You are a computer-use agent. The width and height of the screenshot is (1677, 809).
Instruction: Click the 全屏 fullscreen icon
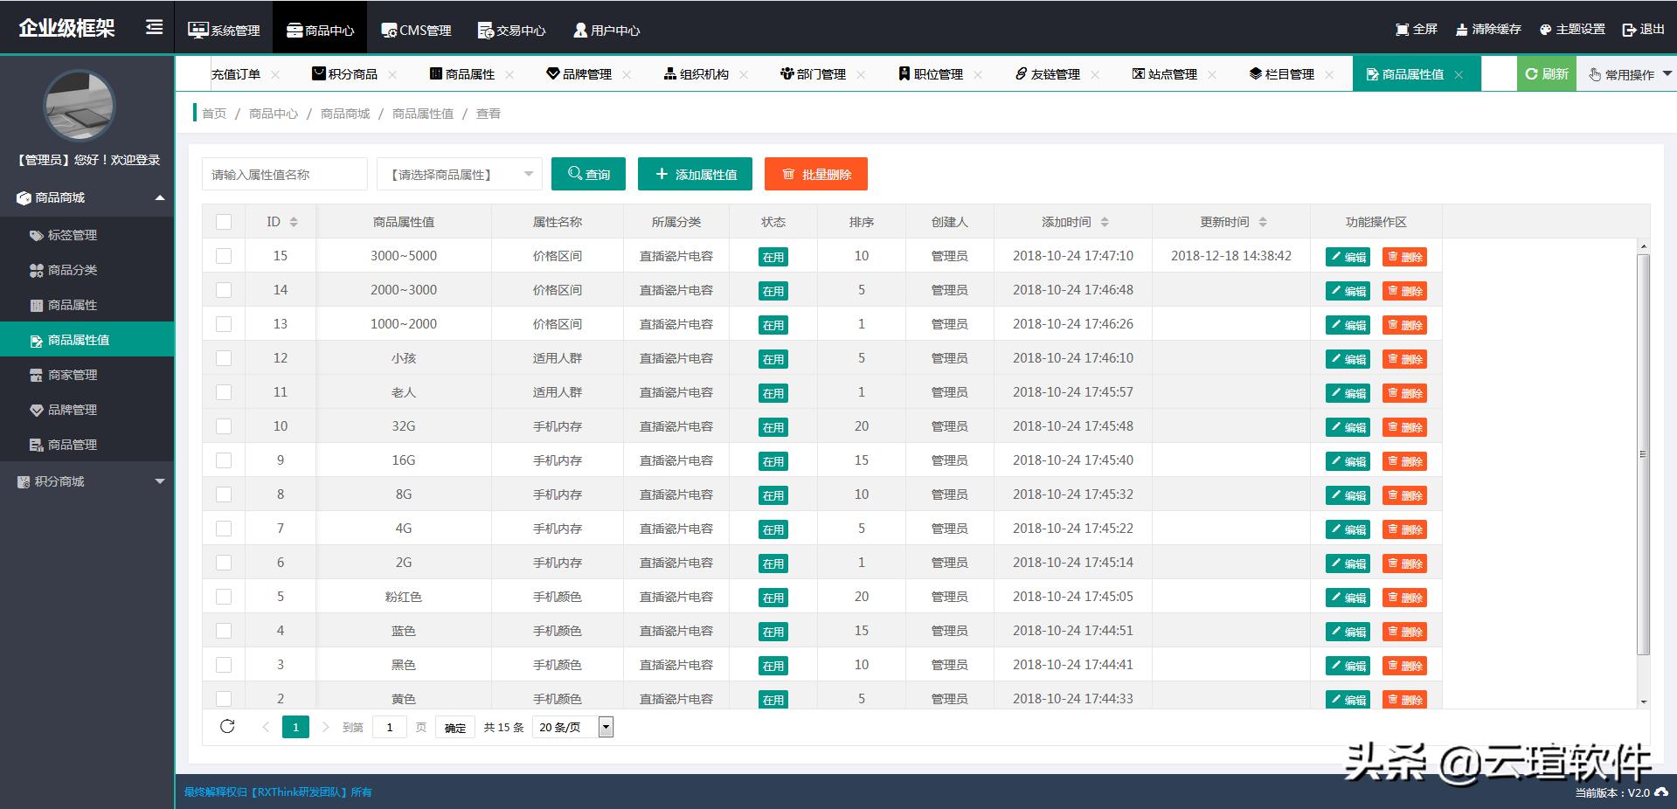point(1403,30)
